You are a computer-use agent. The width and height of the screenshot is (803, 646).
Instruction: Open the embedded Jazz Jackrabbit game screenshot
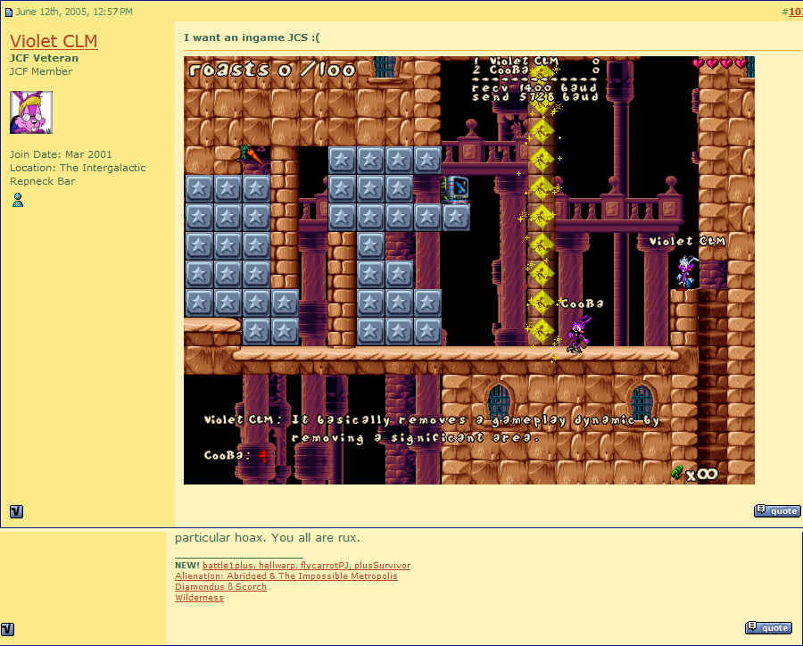point(469,270)
